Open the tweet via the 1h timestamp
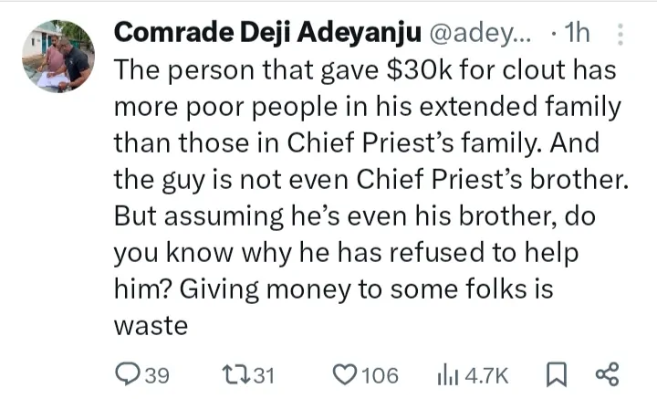 (578, 35)
